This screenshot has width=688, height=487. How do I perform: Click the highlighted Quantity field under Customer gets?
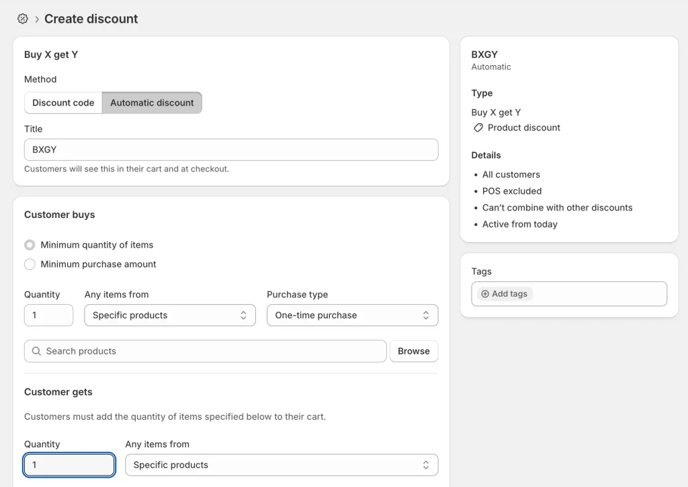tap(69, 464)
